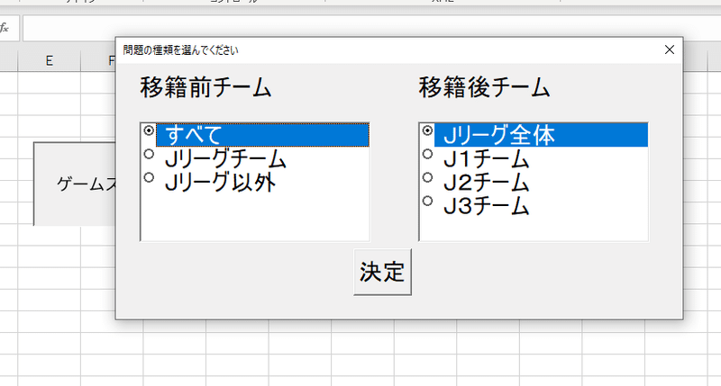Click the insert function fx icon
The width and height of the screenshot is (721, 386).
(x=5, y=28)
